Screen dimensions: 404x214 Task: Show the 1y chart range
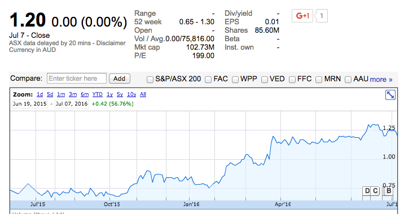pyautogui.click(x=110, y=94)
